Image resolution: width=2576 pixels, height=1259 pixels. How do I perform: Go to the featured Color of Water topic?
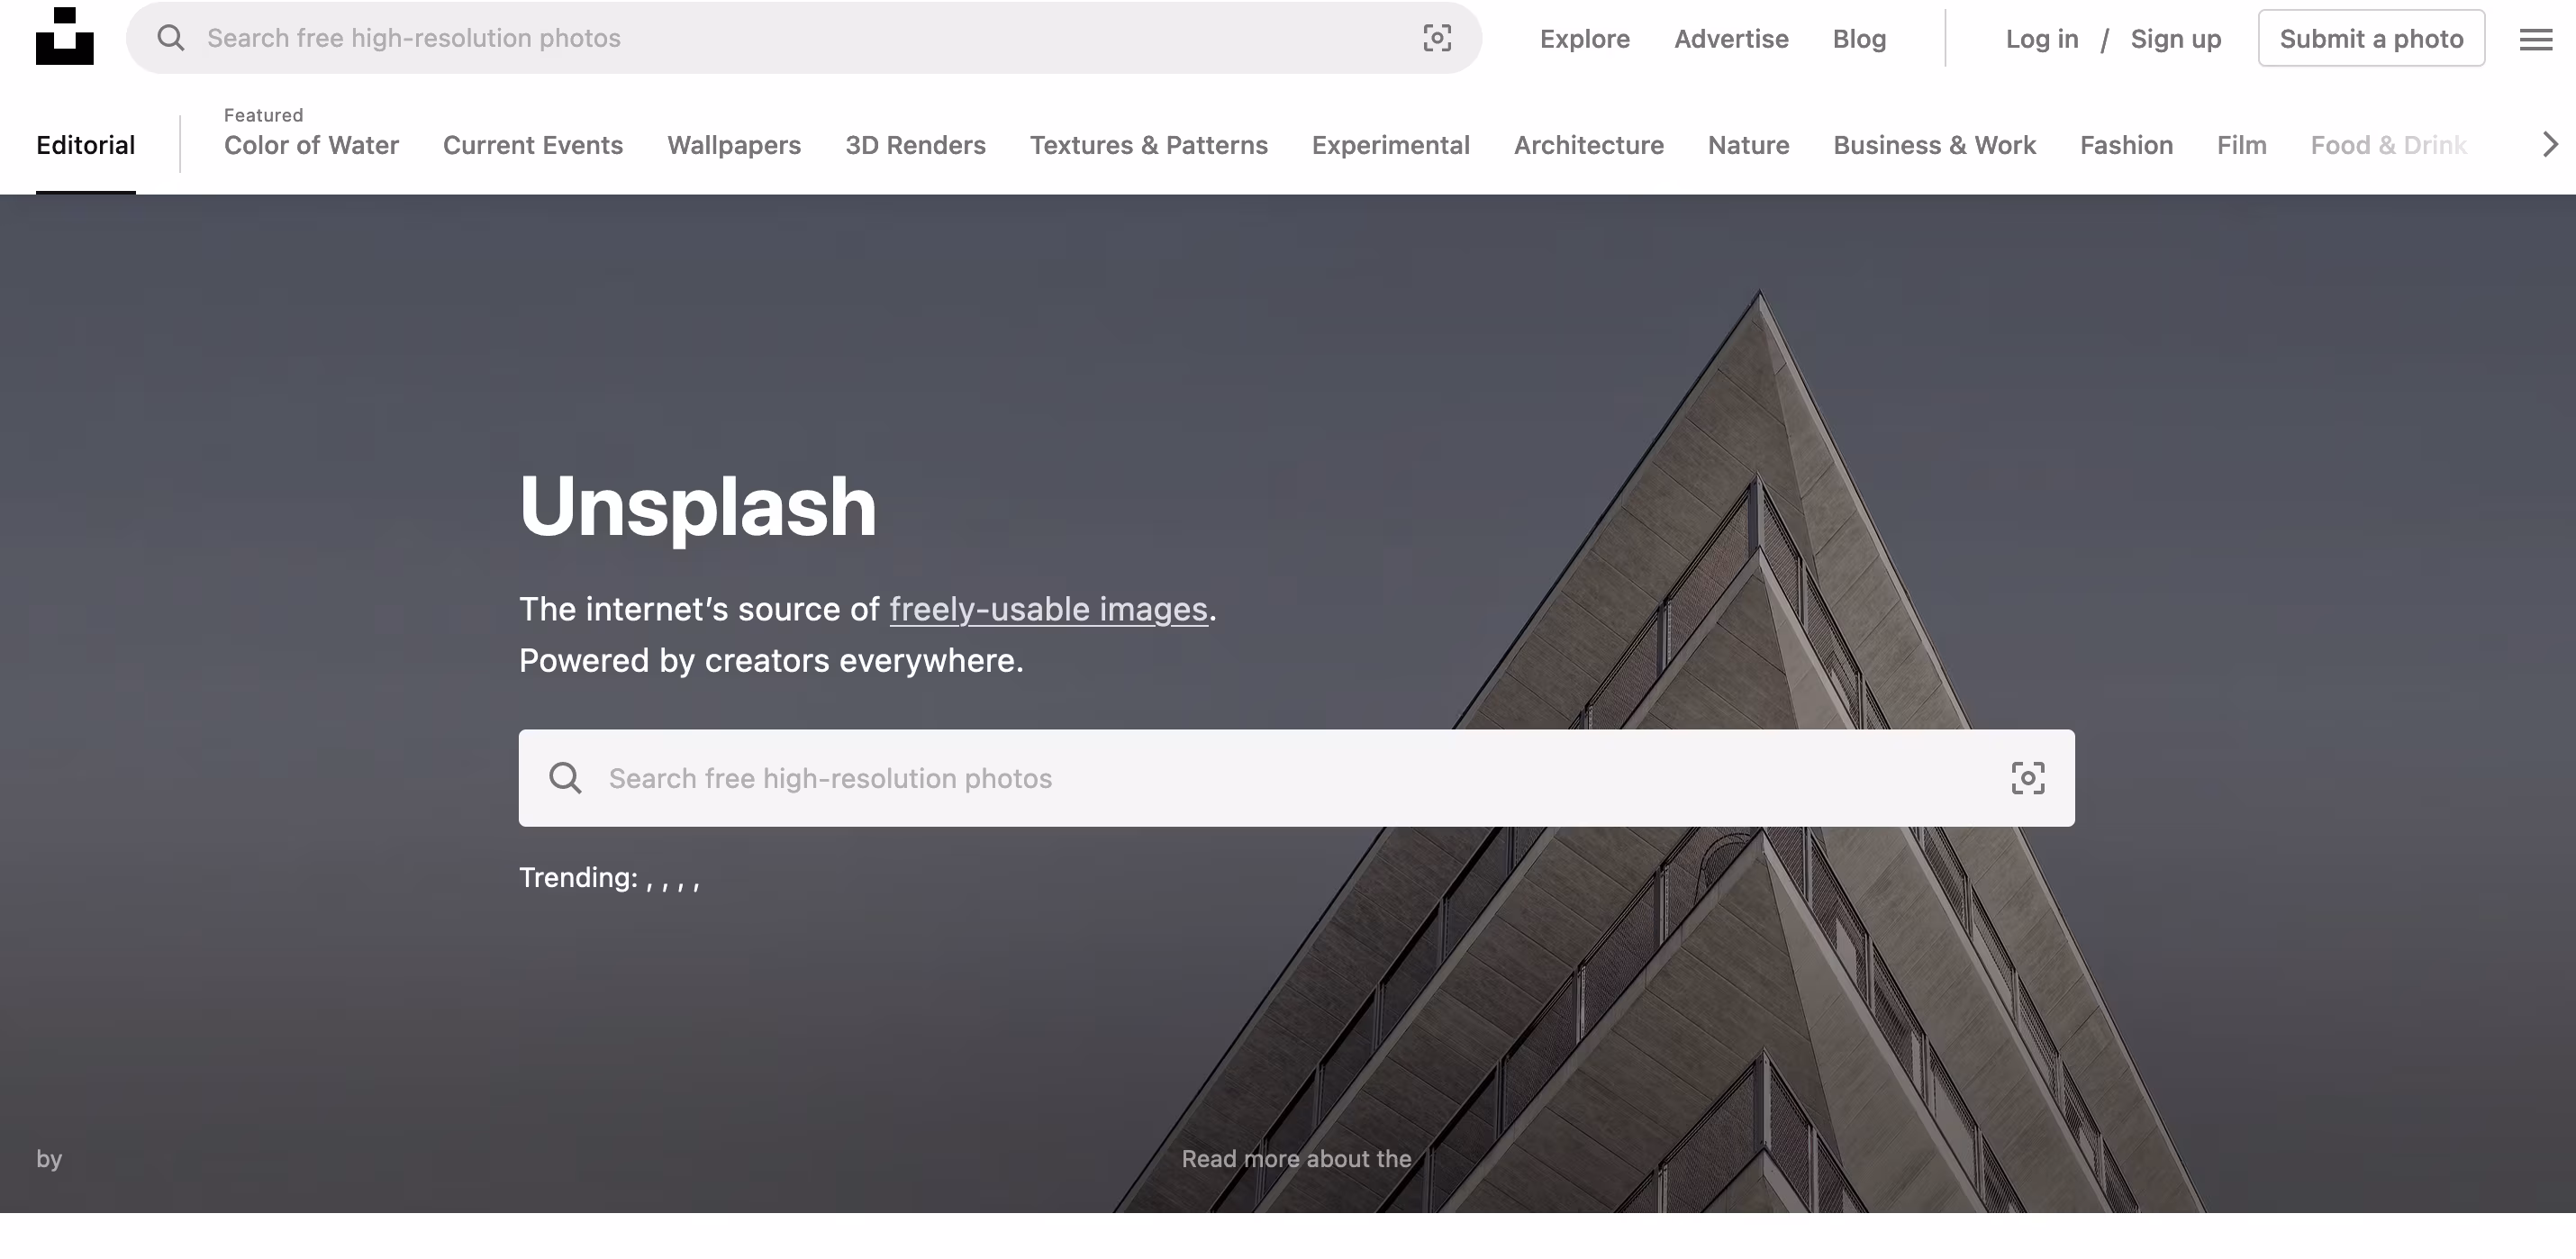click(311, 145)
